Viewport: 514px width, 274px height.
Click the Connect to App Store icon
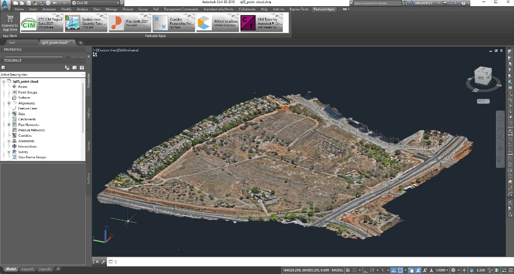pos(10,23)
